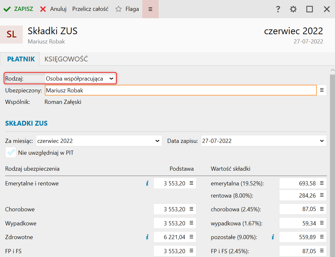Select the PŁATNIK tab

pyautogui.click(x=21, y=59)
